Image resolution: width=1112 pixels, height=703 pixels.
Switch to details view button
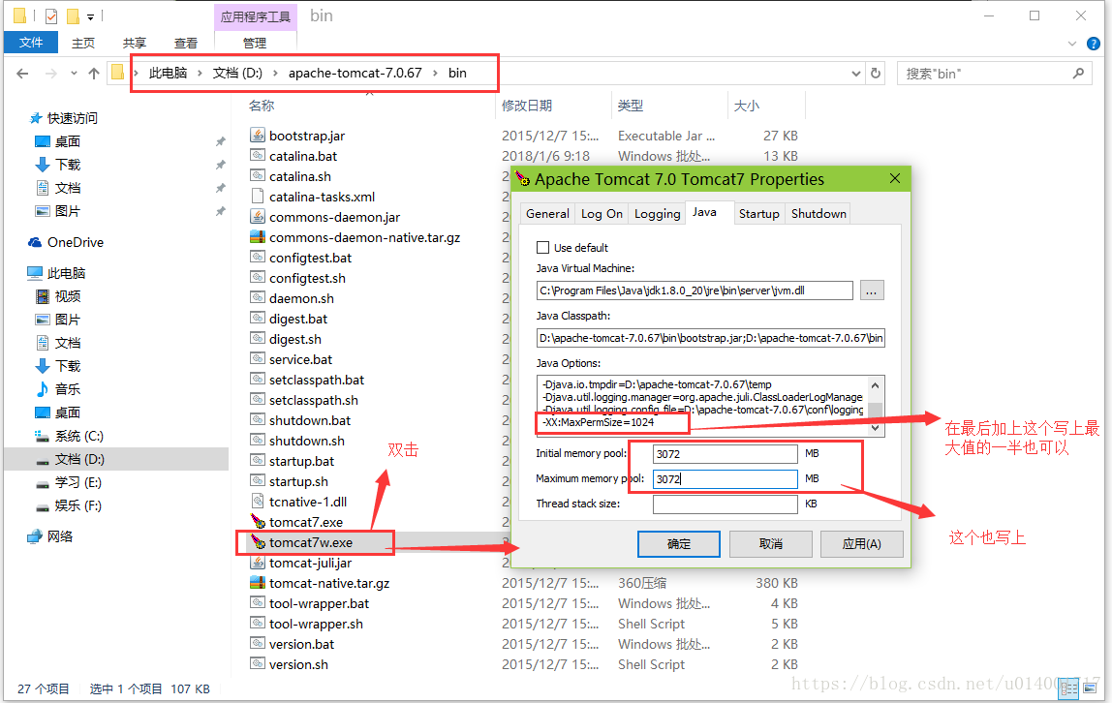click(1068, 688)
